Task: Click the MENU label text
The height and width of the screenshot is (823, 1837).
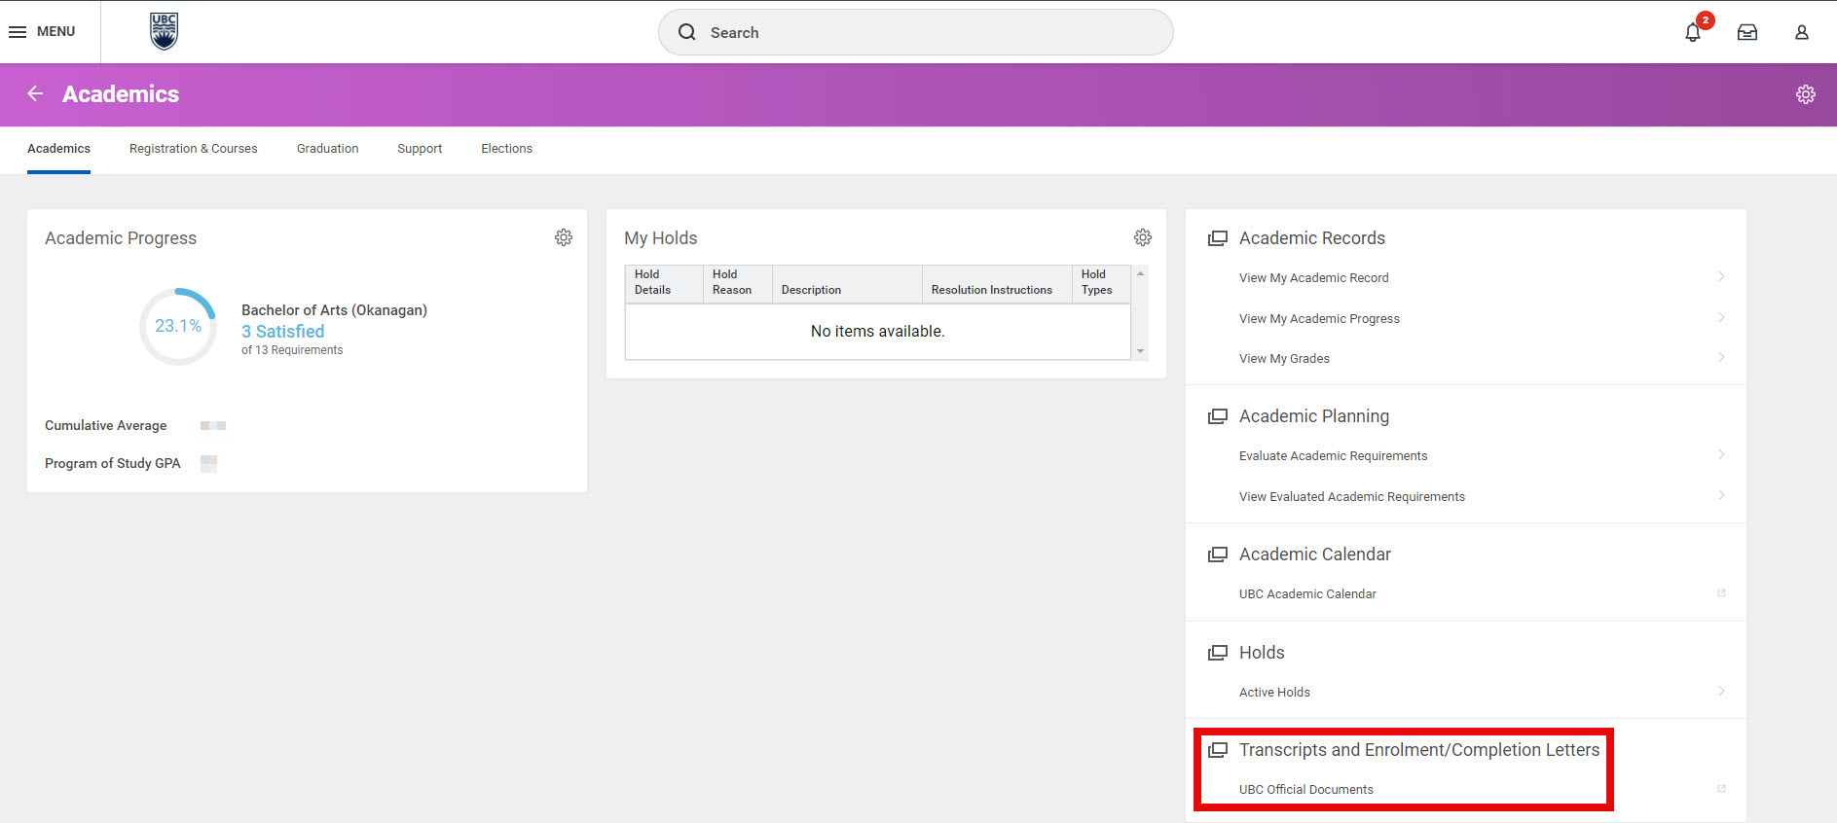Action: pyautogui.click(x=55, y=32)
